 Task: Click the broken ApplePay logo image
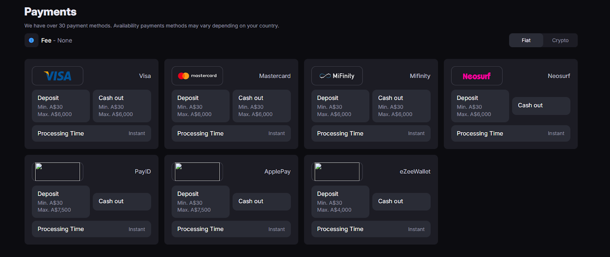coord(197,172)
